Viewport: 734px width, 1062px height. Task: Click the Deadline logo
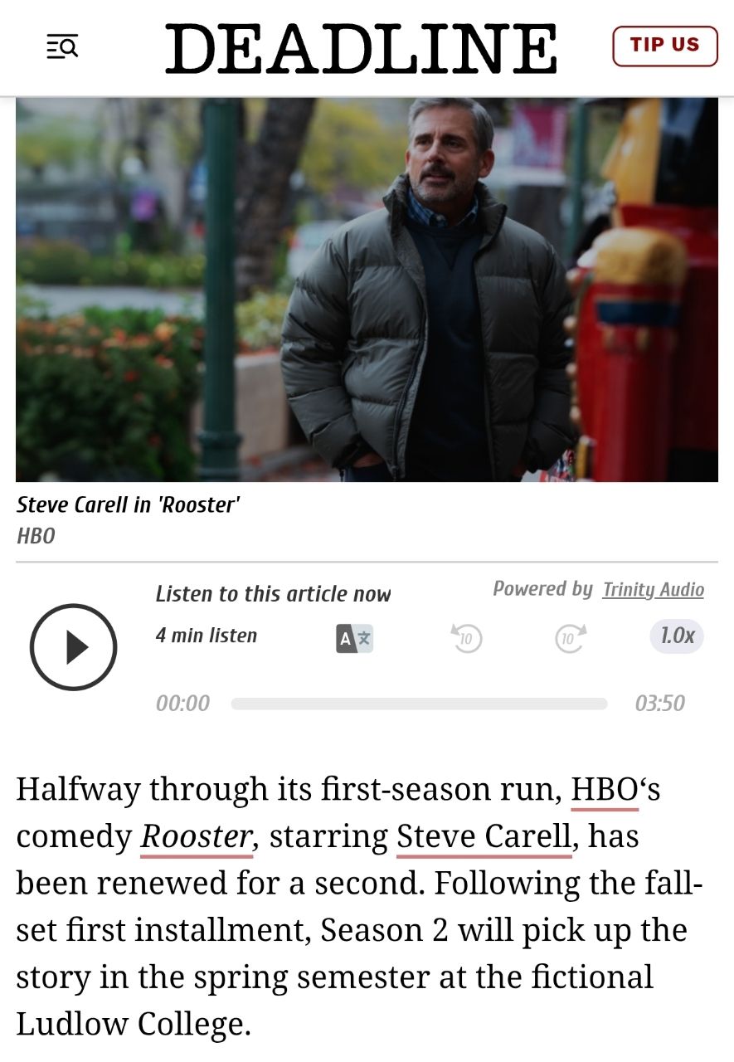[361, 48]
